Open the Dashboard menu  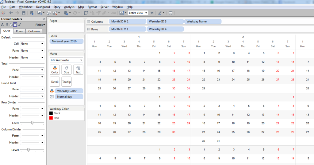(43, 7)
